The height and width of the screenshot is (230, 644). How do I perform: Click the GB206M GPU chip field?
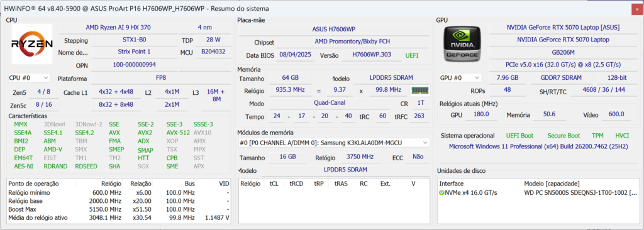563,52
